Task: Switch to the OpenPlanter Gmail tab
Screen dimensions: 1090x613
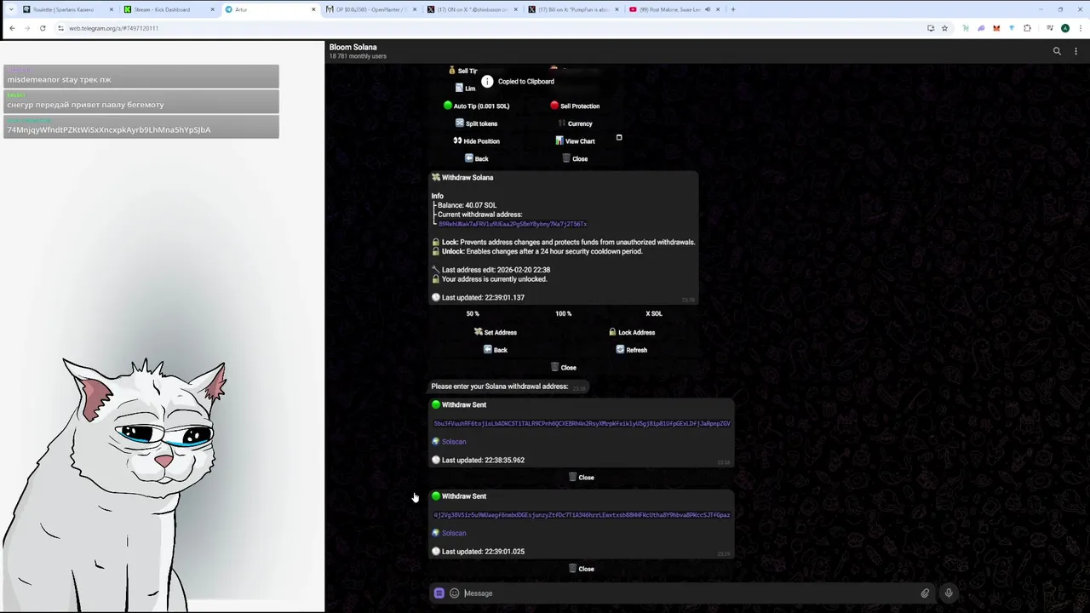Action: [370, 9]
